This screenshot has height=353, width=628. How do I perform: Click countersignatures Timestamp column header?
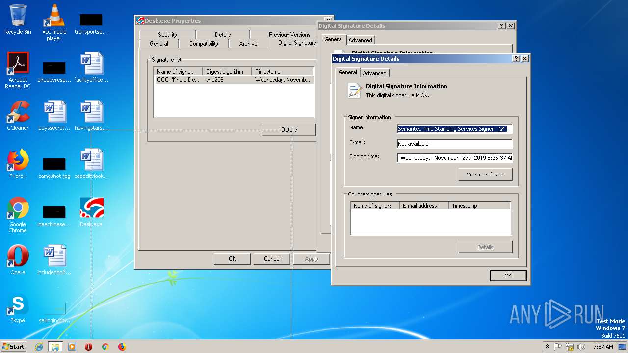tap(479, 206)
